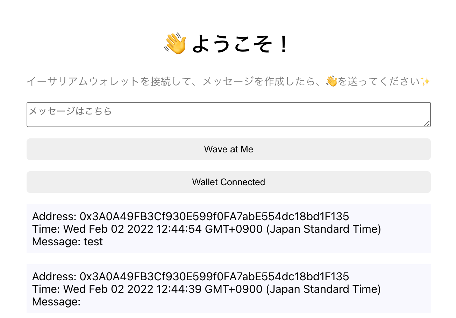Click the ようこそ！ heading text

tap(241, 44)
